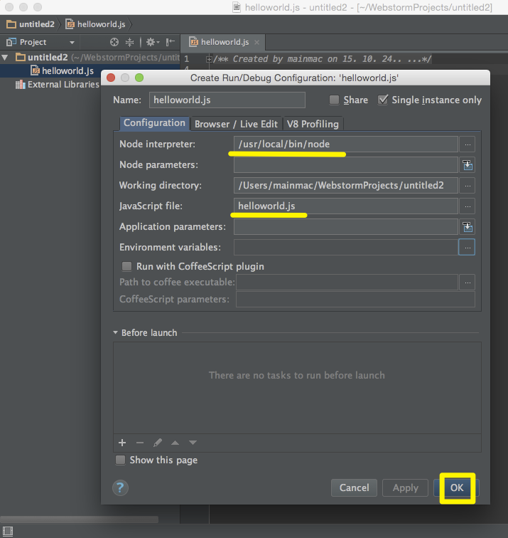Click OK to create the configuration
Viewport: 508px width, 538px height.
(457, 487)
